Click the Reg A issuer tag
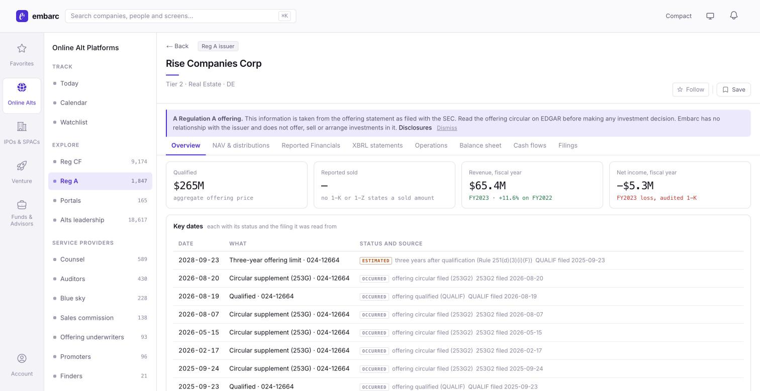760x391 pixels. [218, 46]
